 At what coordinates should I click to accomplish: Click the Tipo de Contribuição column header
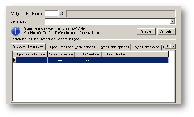point(32,54)
